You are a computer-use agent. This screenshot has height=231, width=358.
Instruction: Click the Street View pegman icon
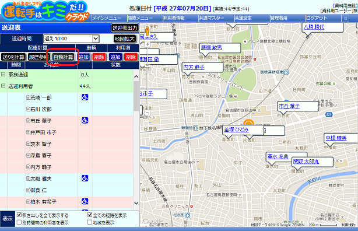148,31
